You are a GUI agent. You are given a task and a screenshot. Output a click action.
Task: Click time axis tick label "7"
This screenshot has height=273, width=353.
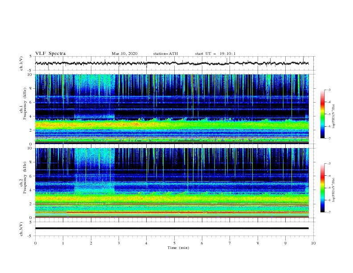(230, 243)
